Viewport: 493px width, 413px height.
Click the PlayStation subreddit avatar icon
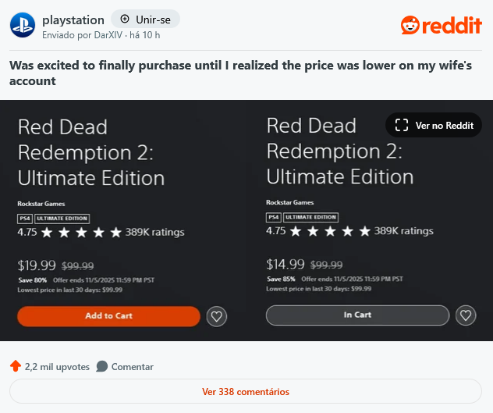[23, 25]
